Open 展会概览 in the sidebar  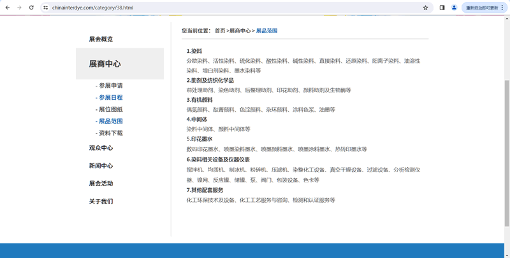[101, 39]
